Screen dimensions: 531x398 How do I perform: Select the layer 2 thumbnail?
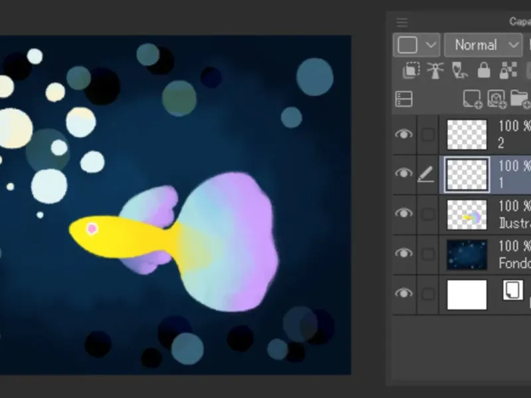point(467,135)
